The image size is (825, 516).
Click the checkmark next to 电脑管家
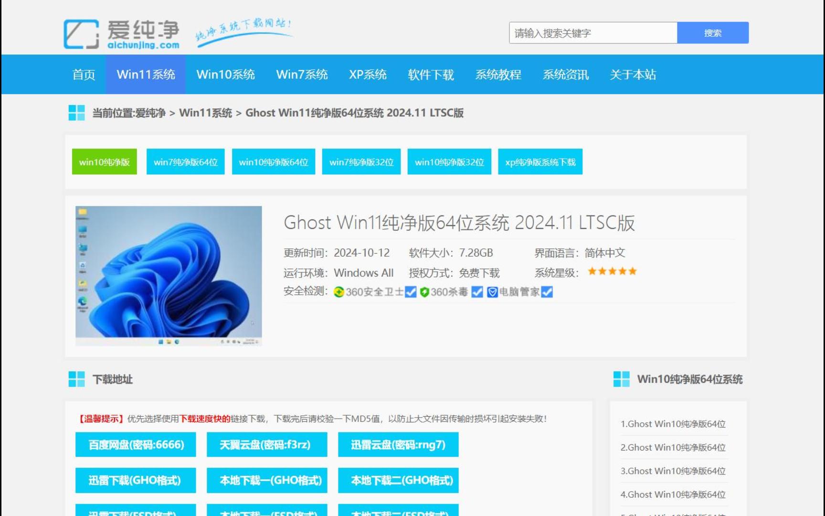547,292
